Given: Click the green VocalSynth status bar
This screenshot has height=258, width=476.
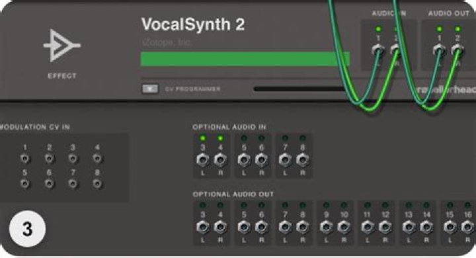Looking at the screenshot, I should click(x=245, y=59).
